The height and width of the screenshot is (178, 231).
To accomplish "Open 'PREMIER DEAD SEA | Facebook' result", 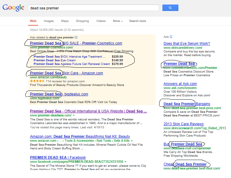I will click(58, 158).
